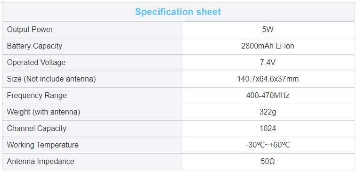Select the Frequency Range label
The height and width of the screenshot is (172, 357).
37,96
